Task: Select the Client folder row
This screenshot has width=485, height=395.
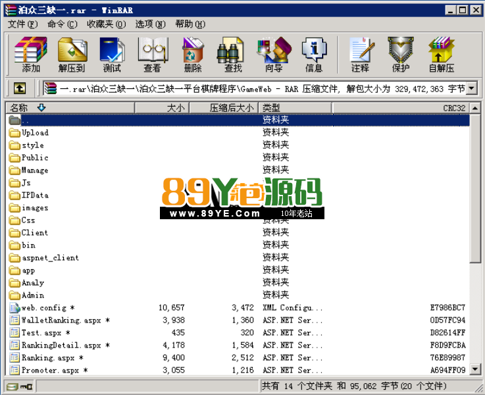Action: click(238, 232)
